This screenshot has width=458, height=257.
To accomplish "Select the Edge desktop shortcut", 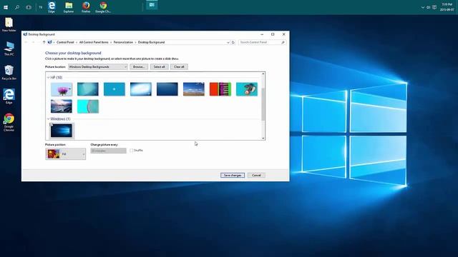I will pos(9,96).
